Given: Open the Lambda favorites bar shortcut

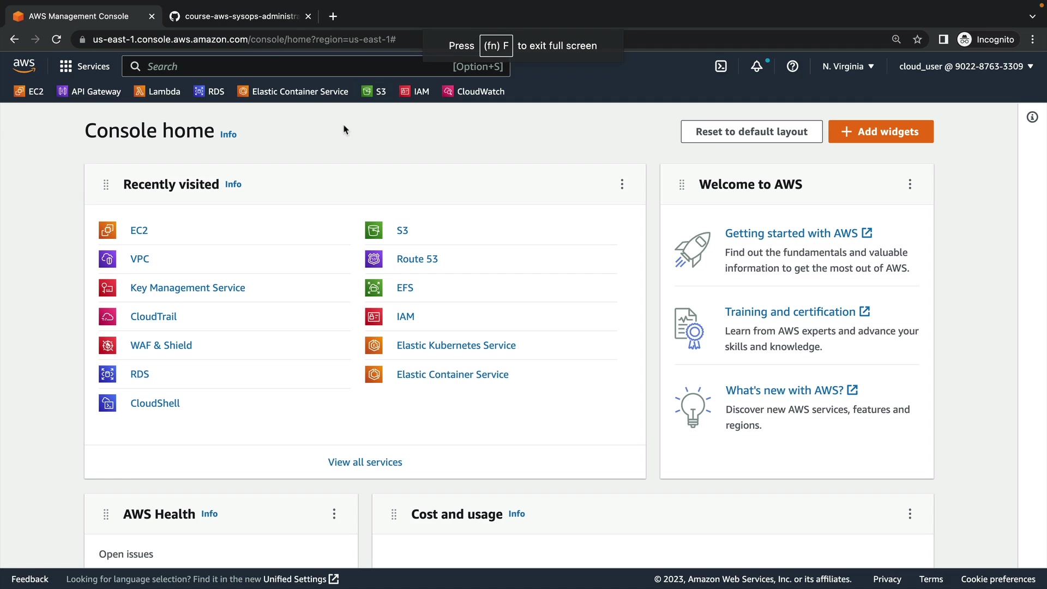Looking at the screenshot, I should (x=157, y=92).
